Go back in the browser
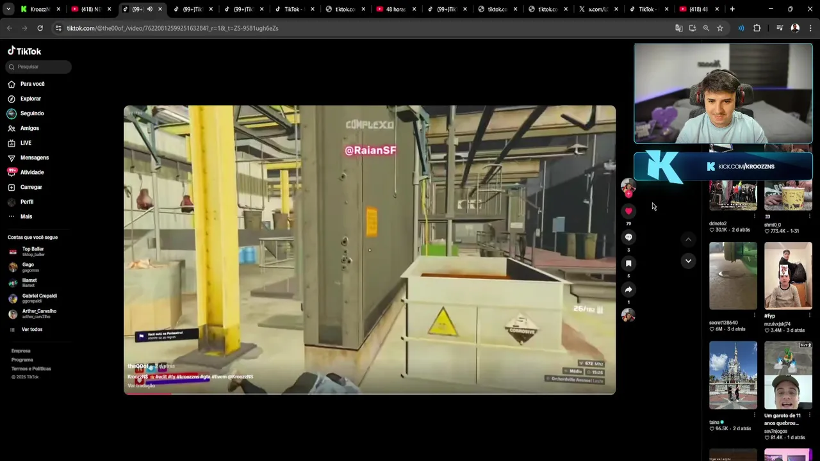 coord(9,28)
